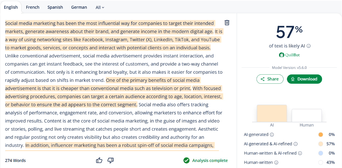Open the All languages dropdown
Screen dimensions: 342x168
[100, 7]
